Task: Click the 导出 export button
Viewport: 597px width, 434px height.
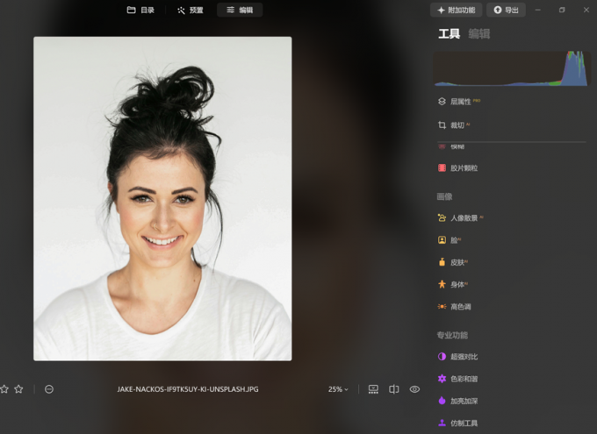Action: tap(506, 11)
